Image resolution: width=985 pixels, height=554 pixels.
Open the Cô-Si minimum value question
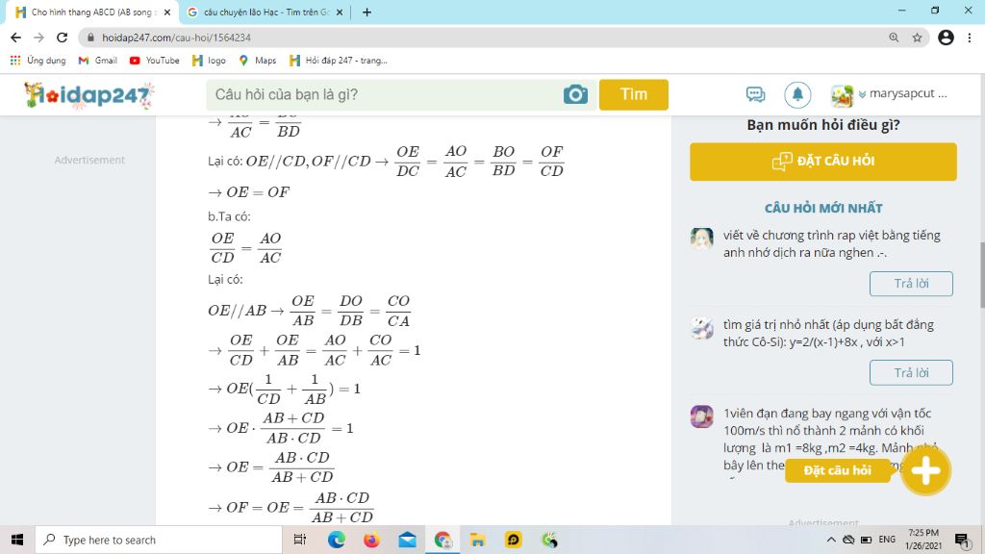point(828,333)
